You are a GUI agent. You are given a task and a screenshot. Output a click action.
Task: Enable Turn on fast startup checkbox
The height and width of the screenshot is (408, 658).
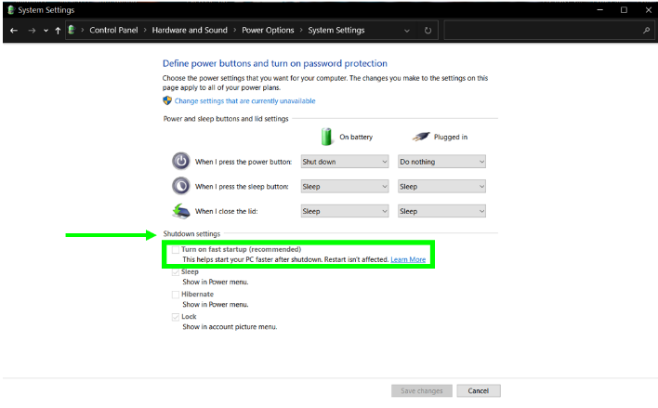(x=175, y=250)
